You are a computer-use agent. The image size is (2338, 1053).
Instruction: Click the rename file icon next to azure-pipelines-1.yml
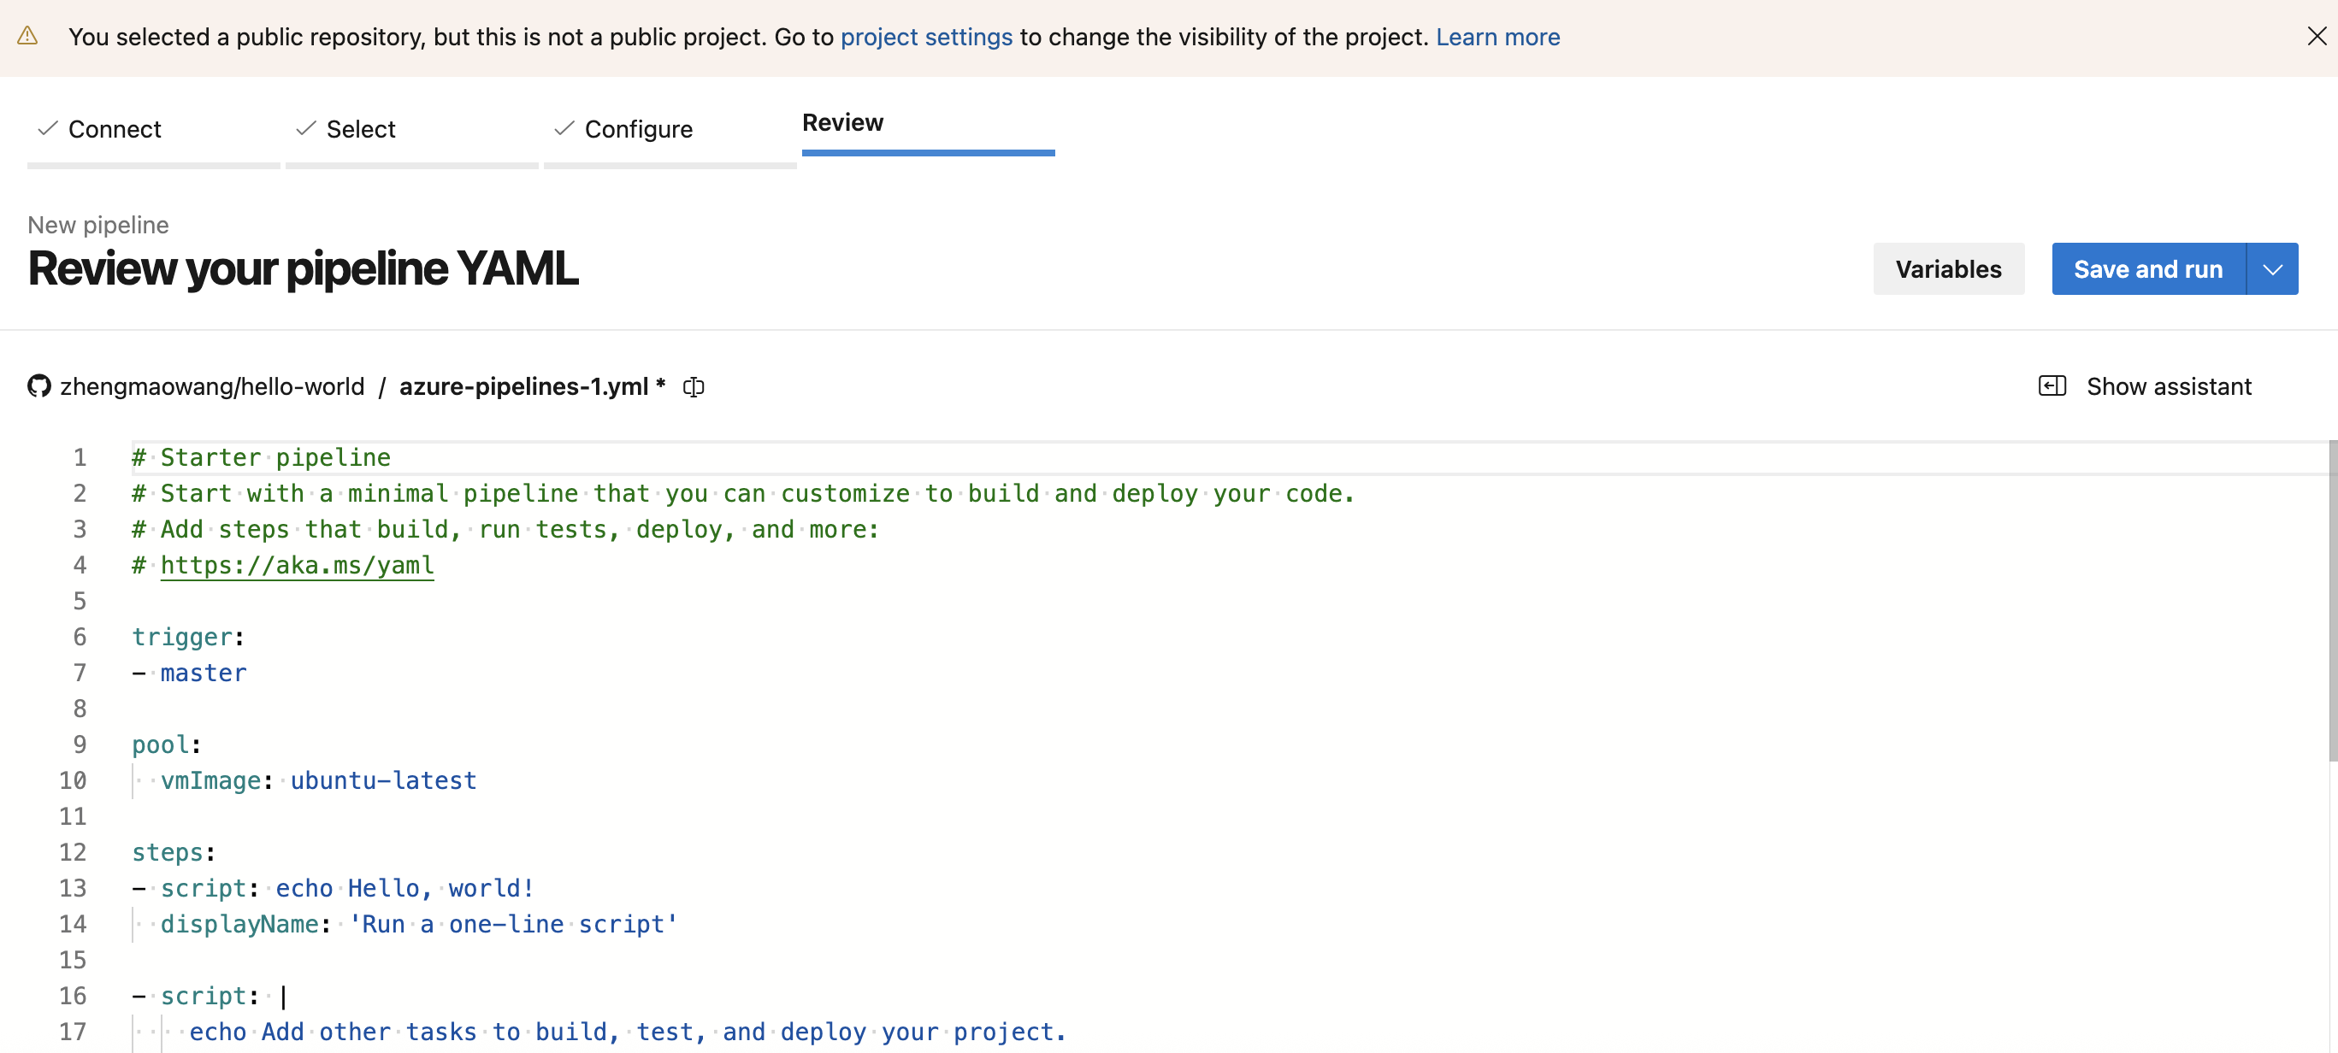pos(694,387)
